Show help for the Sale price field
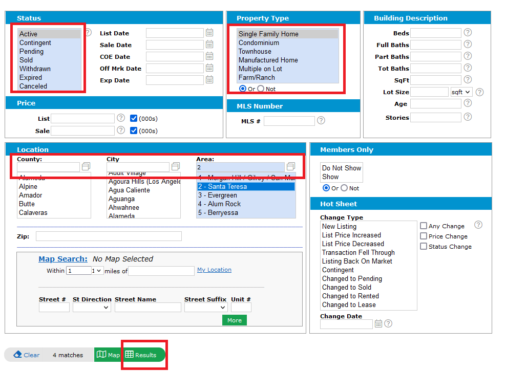This screenshot has height=371, width=506. [x=121, y=130]
